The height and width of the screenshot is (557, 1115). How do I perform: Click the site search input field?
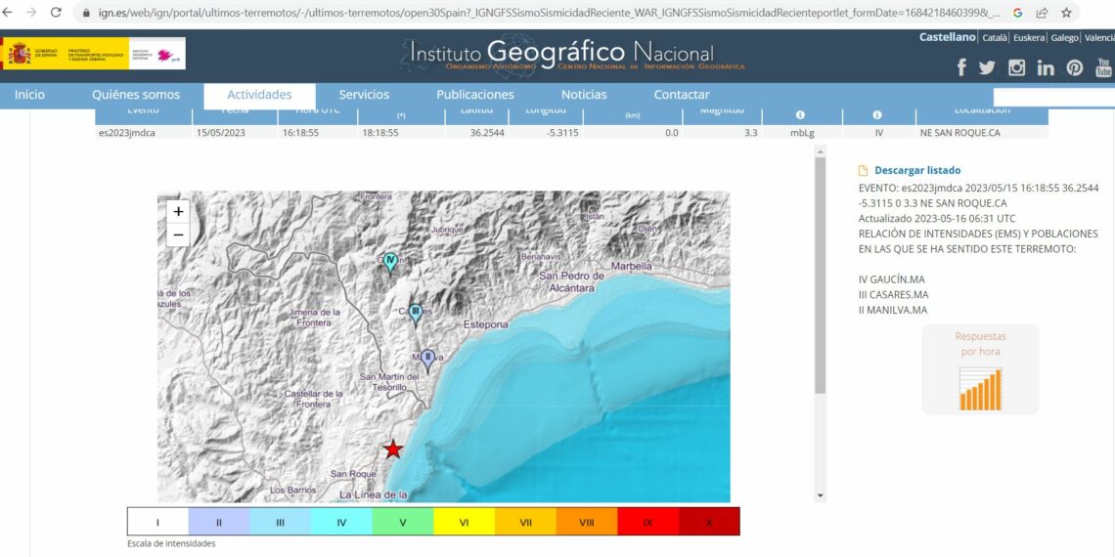point(1052,96)
